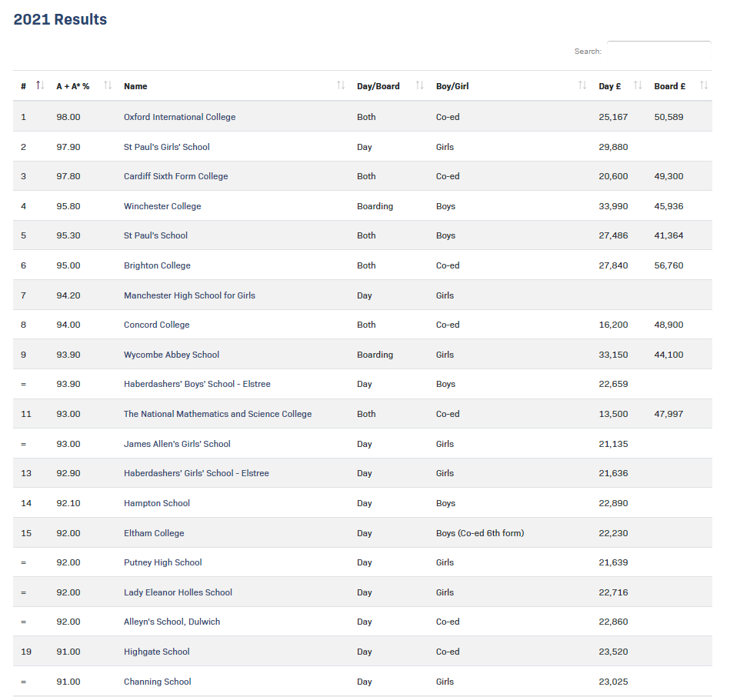730x697 pixels.
Task: Open Hampton School link
Action: point(156,503)
